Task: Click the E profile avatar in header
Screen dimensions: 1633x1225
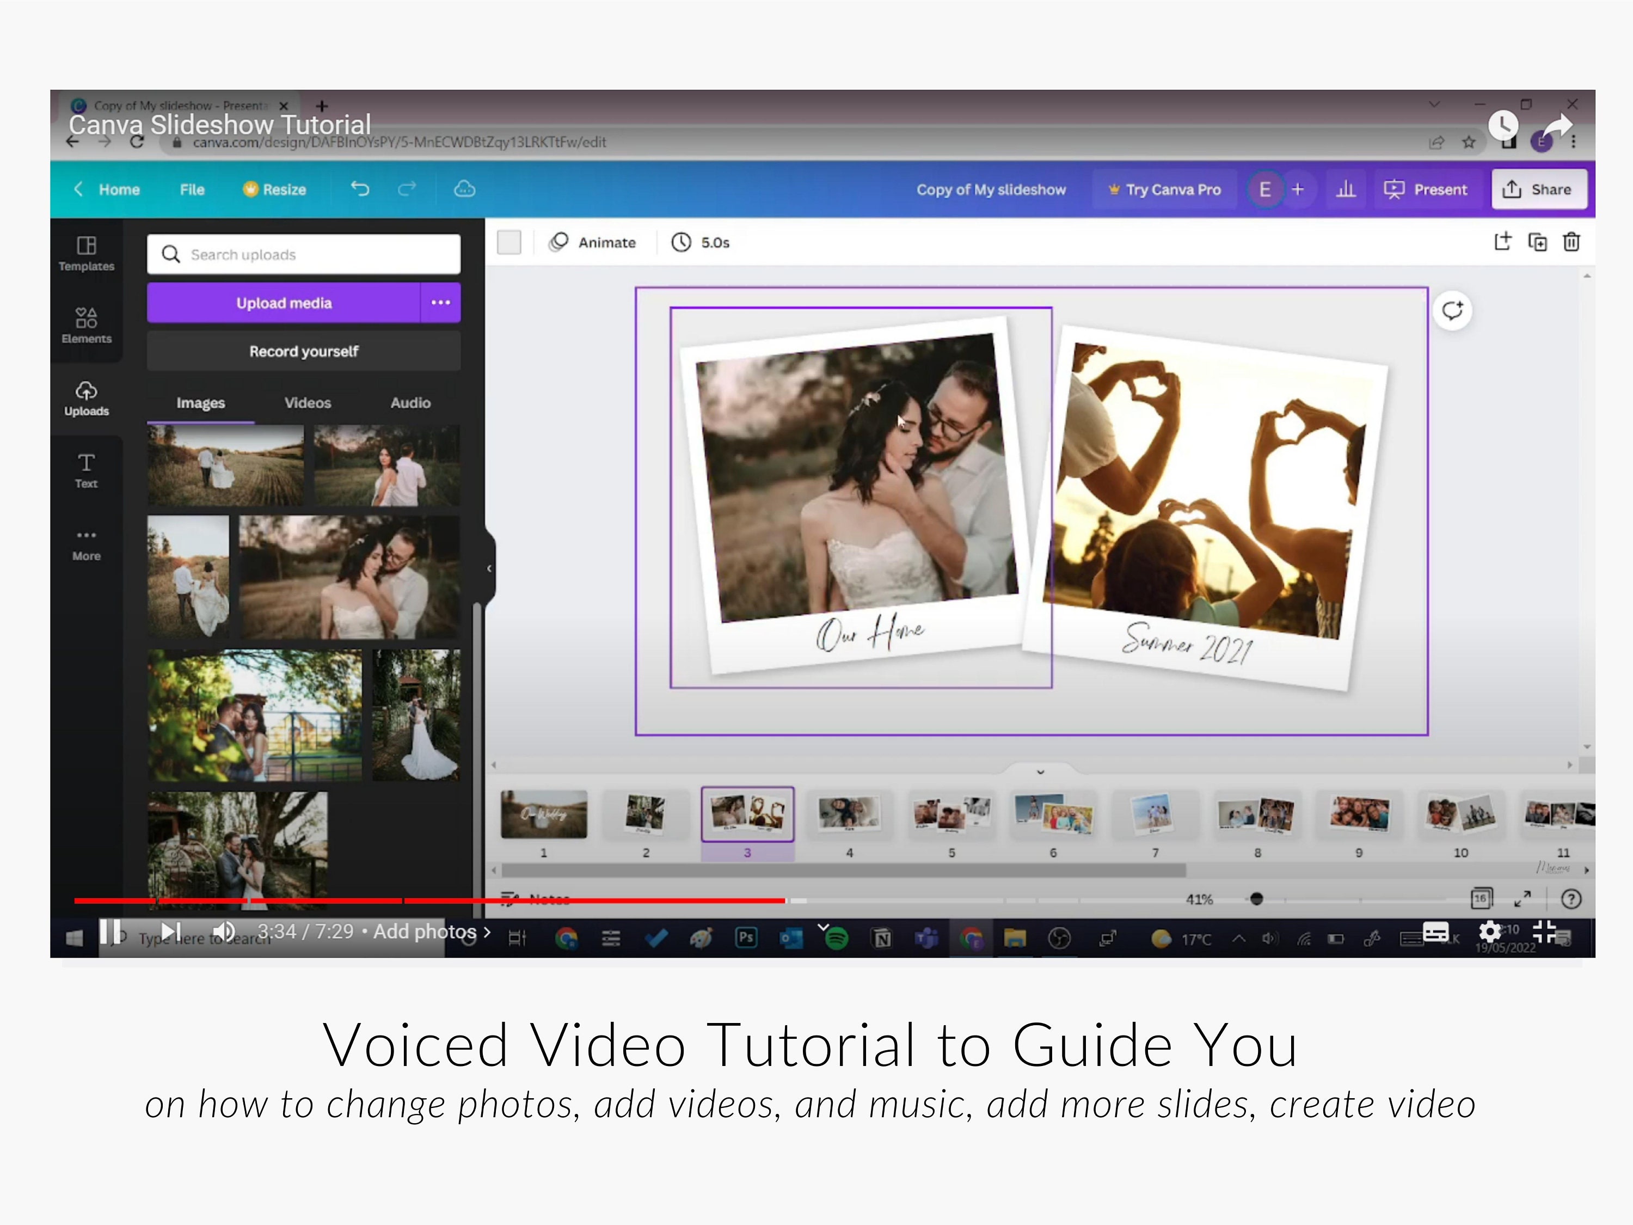Action: coord(1264,190)
